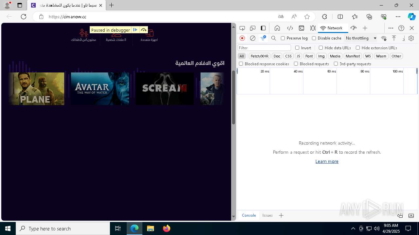Filter requests by JS type
This screenshot has width=419, height=235.
click(298, 56)
